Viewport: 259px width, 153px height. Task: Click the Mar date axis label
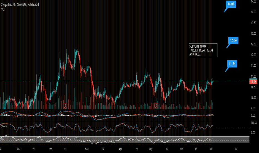point(86,149)
